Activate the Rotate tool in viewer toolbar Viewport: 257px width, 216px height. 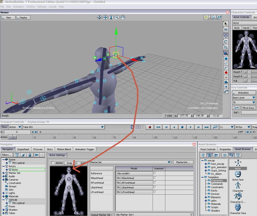(226, 41)
